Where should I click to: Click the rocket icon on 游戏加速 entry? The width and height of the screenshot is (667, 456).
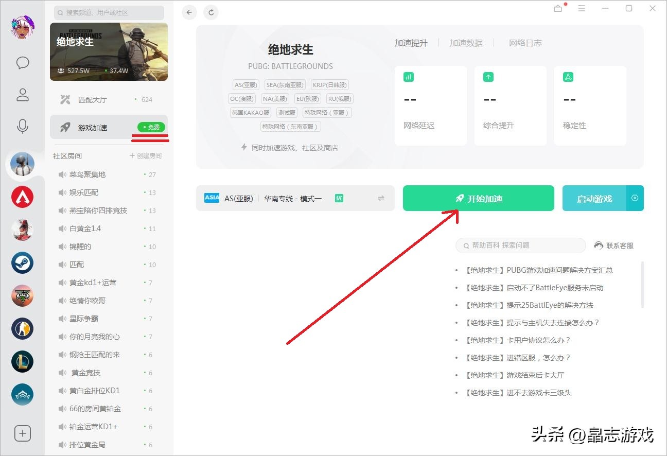pyautogui.click(x=64, y=127)
